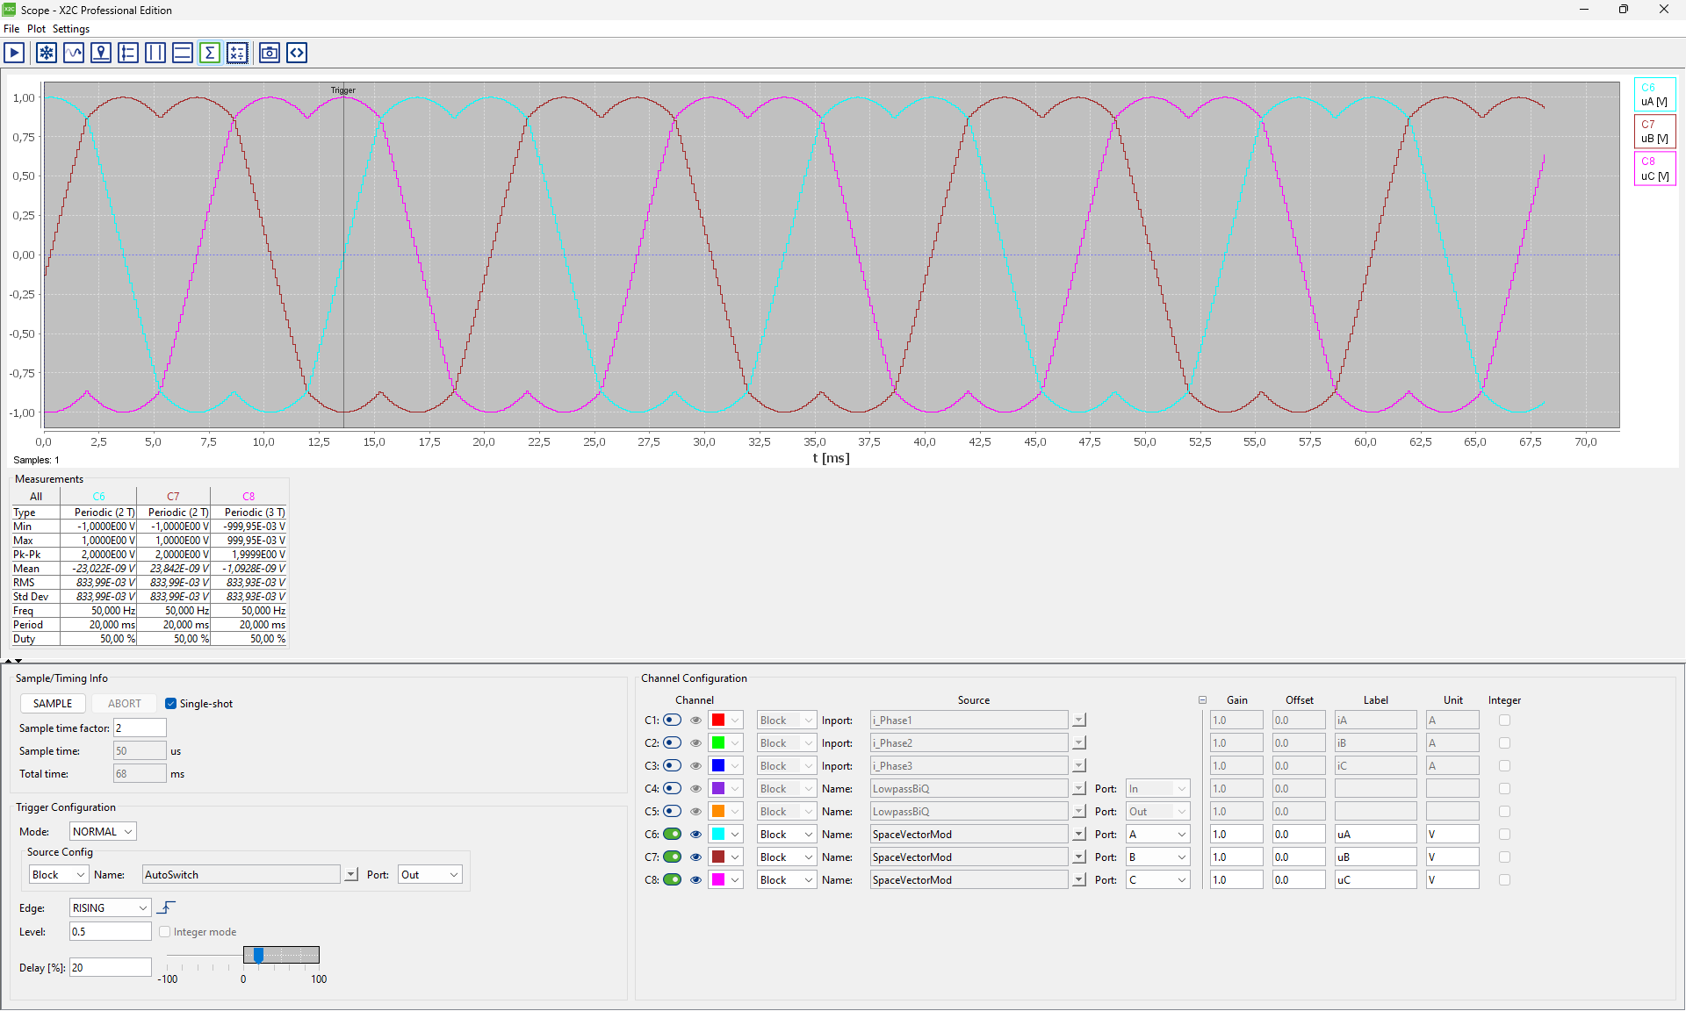Toggle the sigma measurements toolbar icon
The width and height of the screenshot is (1686, 1011).
coord(210,53)
